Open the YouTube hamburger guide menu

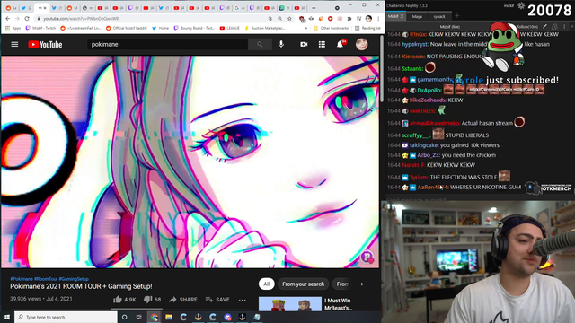click(14, 44)
